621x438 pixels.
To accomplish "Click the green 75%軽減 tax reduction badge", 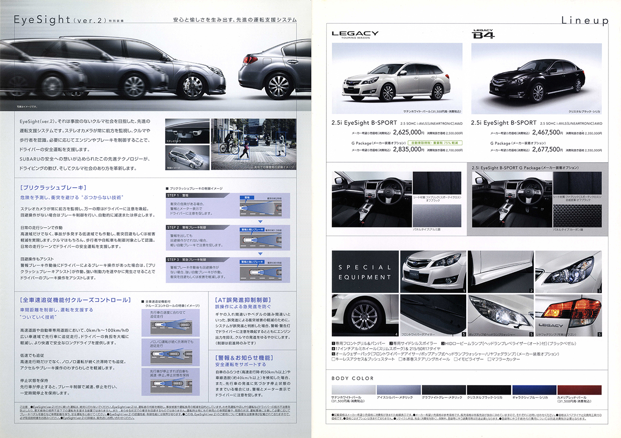I will (435, 143).
